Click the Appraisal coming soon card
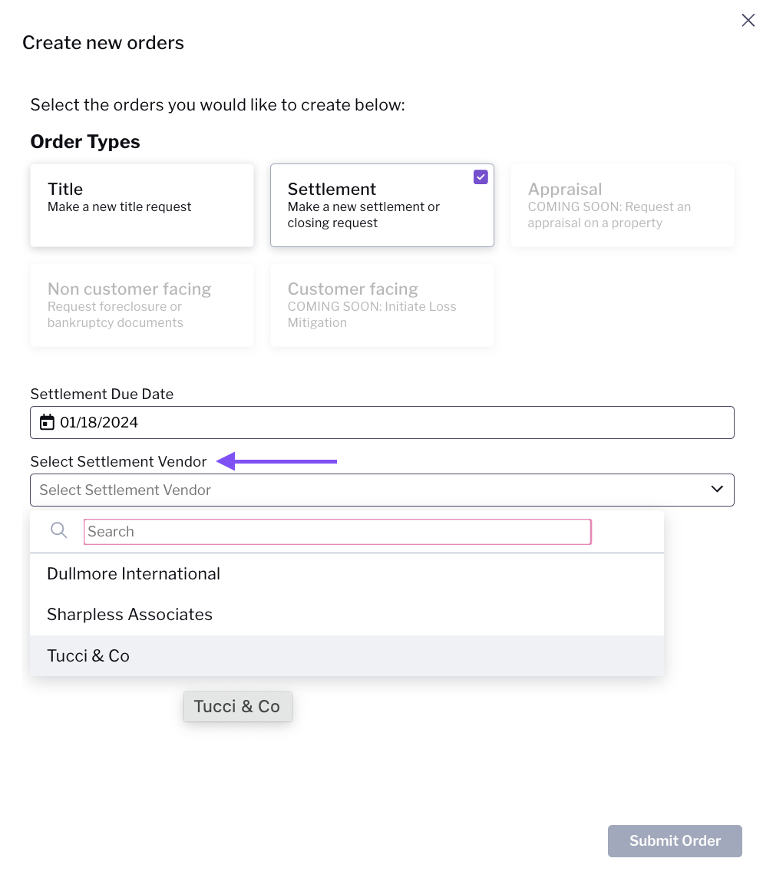Image resolution: width=763 pixels, height=878 pixels. (623, 206)
